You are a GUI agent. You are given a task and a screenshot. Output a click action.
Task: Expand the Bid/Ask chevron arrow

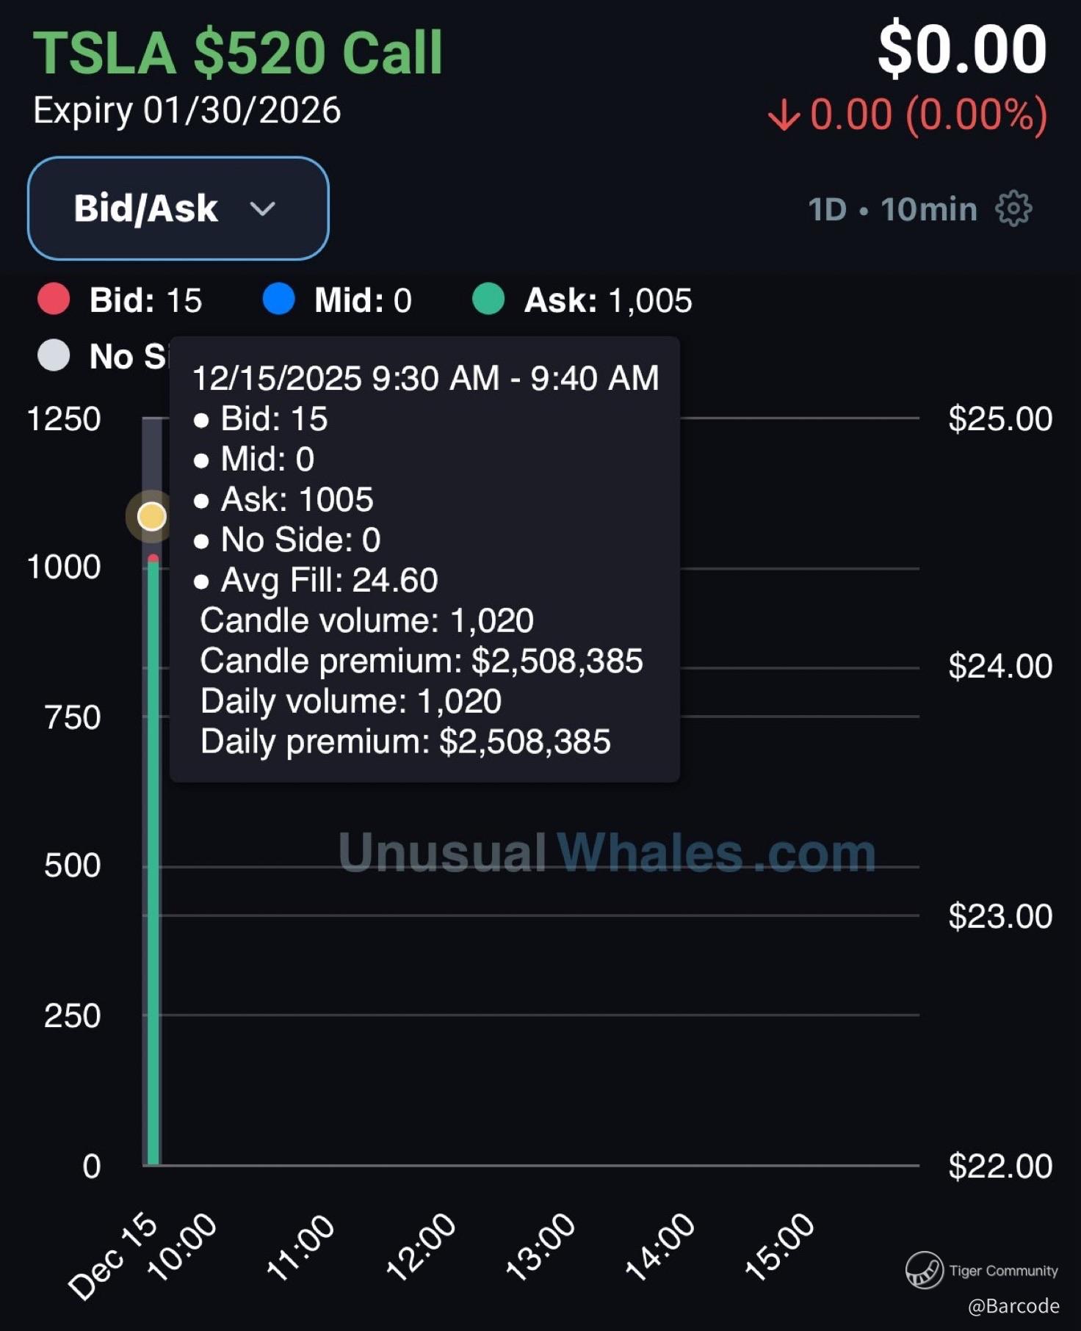click(262, 209)
